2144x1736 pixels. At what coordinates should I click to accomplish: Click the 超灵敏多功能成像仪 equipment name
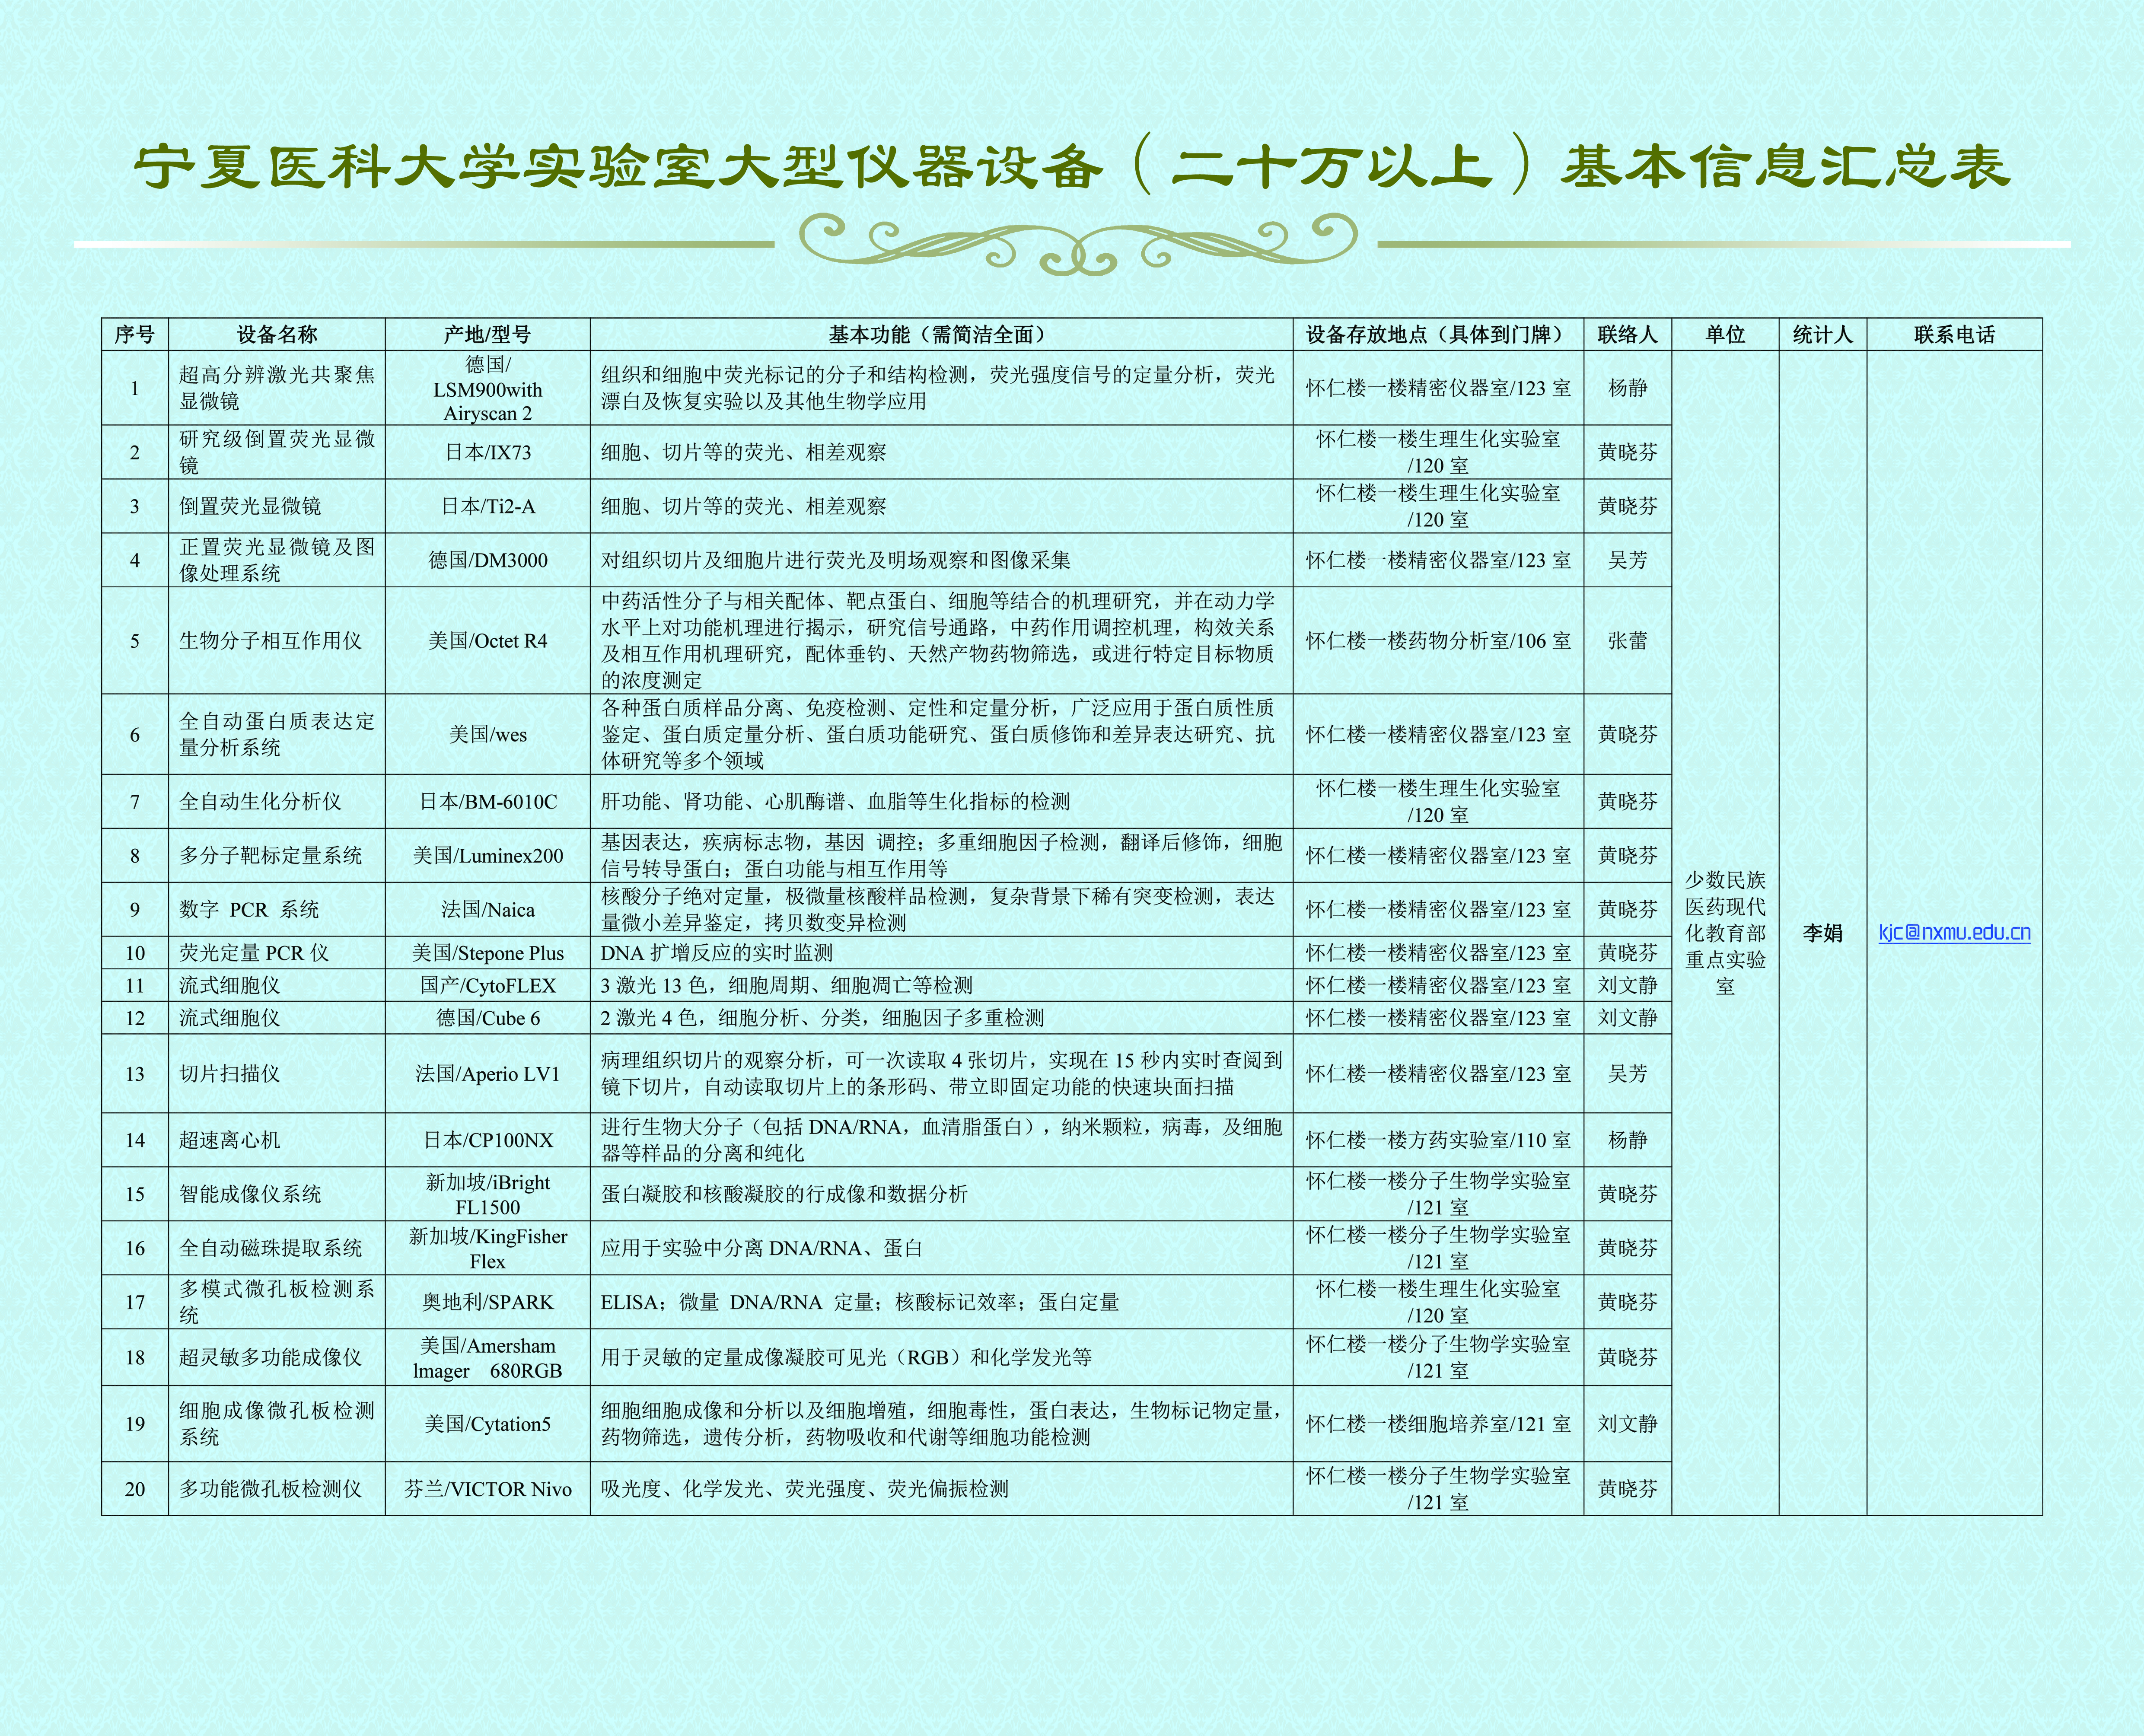pos(270,1357)
